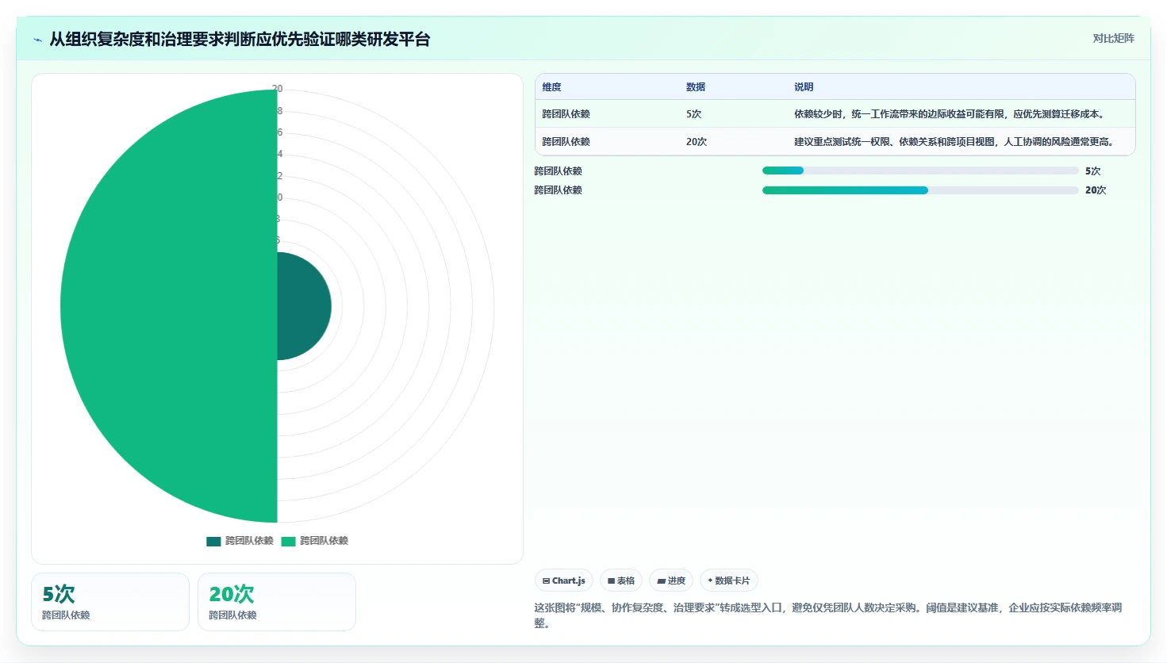Viewport: 1167px width, 663px height.
Task: Click the 表格 tag
Action: (x=621, y=581)
